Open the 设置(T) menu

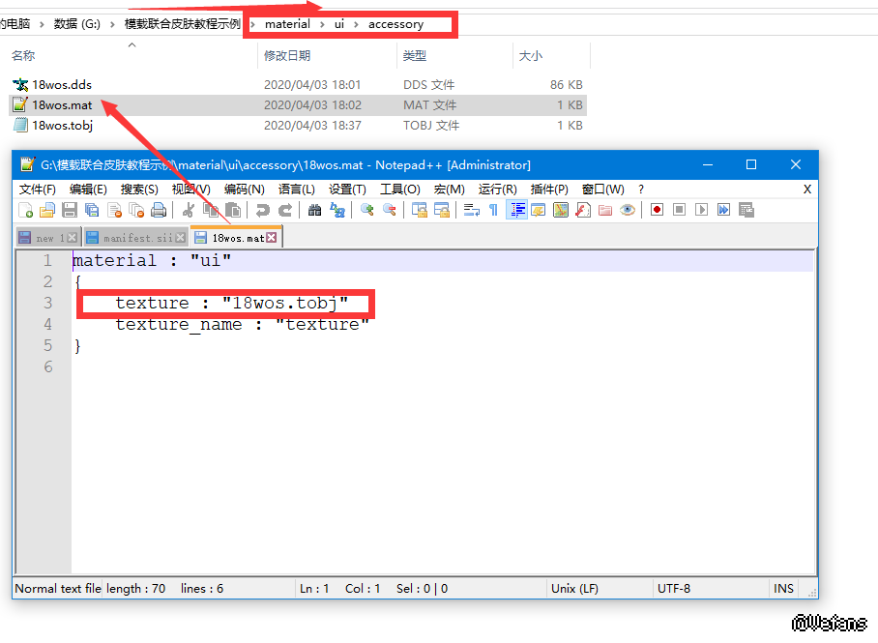pyautogui.click(x=347, y=190)
